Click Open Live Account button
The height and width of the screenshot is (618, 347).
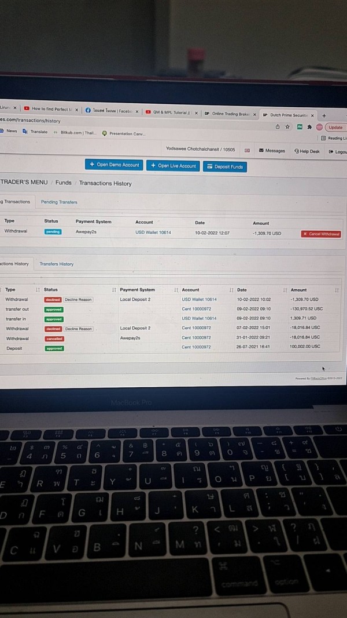(x=173, y=166)
